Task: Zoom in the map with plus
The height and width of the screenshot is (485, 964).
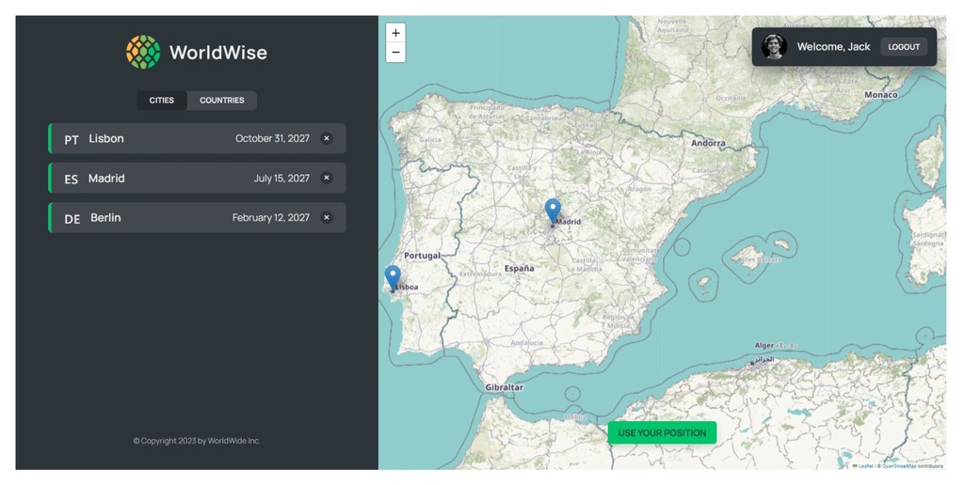Action: [x=395, y=33]
